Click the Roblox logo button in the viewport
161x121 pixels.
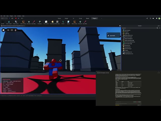(4, 30)
